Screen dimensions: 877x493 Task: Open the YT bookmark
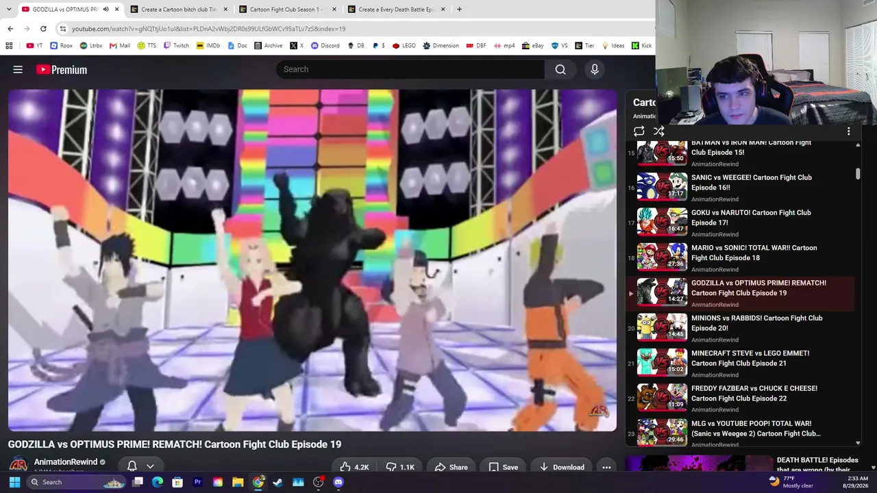click(35, 46)
